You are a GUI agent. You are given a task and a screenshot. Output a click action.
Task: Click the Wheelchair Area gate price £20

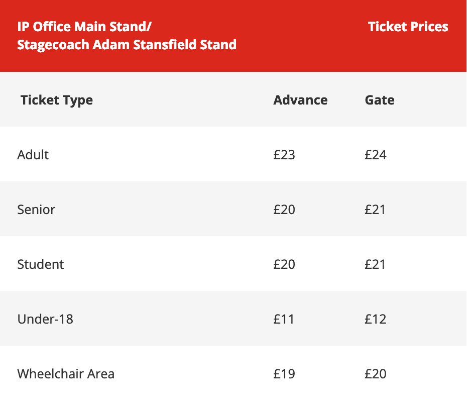[x=375, y=374]
